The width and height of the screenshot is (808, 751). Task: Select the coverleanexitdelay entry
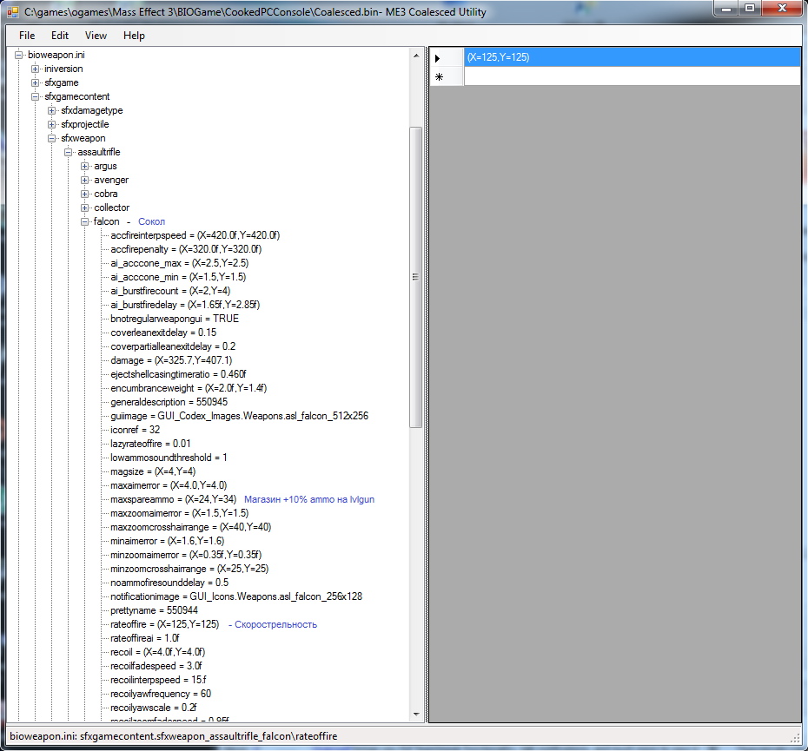pyautogui.click(x=163, y=333)
